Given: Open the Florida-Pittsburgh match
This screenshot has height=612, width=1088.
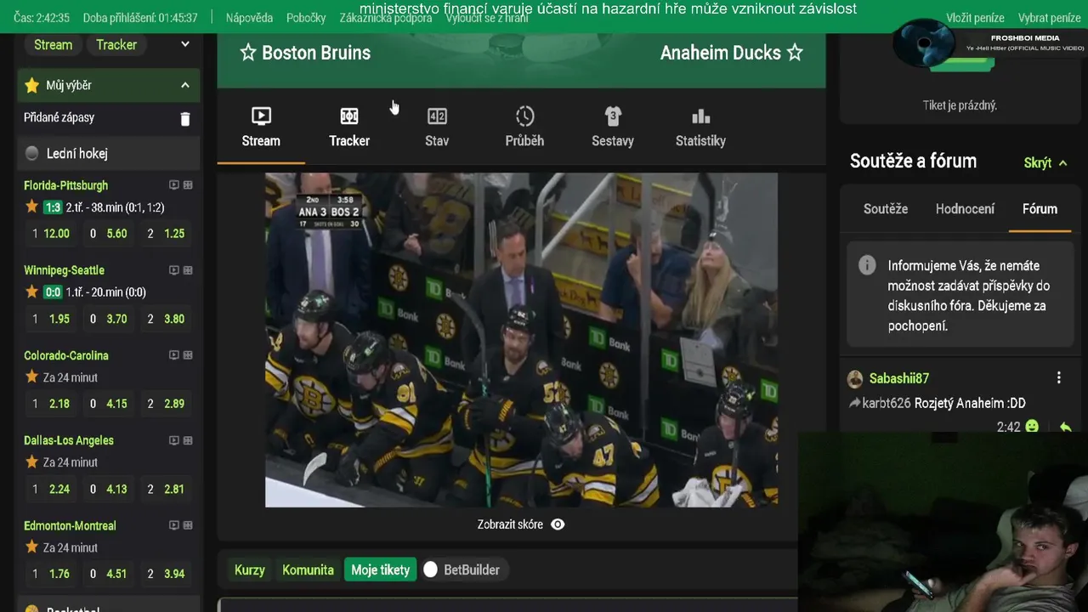Looking at the screenshot, I should 65,185.
